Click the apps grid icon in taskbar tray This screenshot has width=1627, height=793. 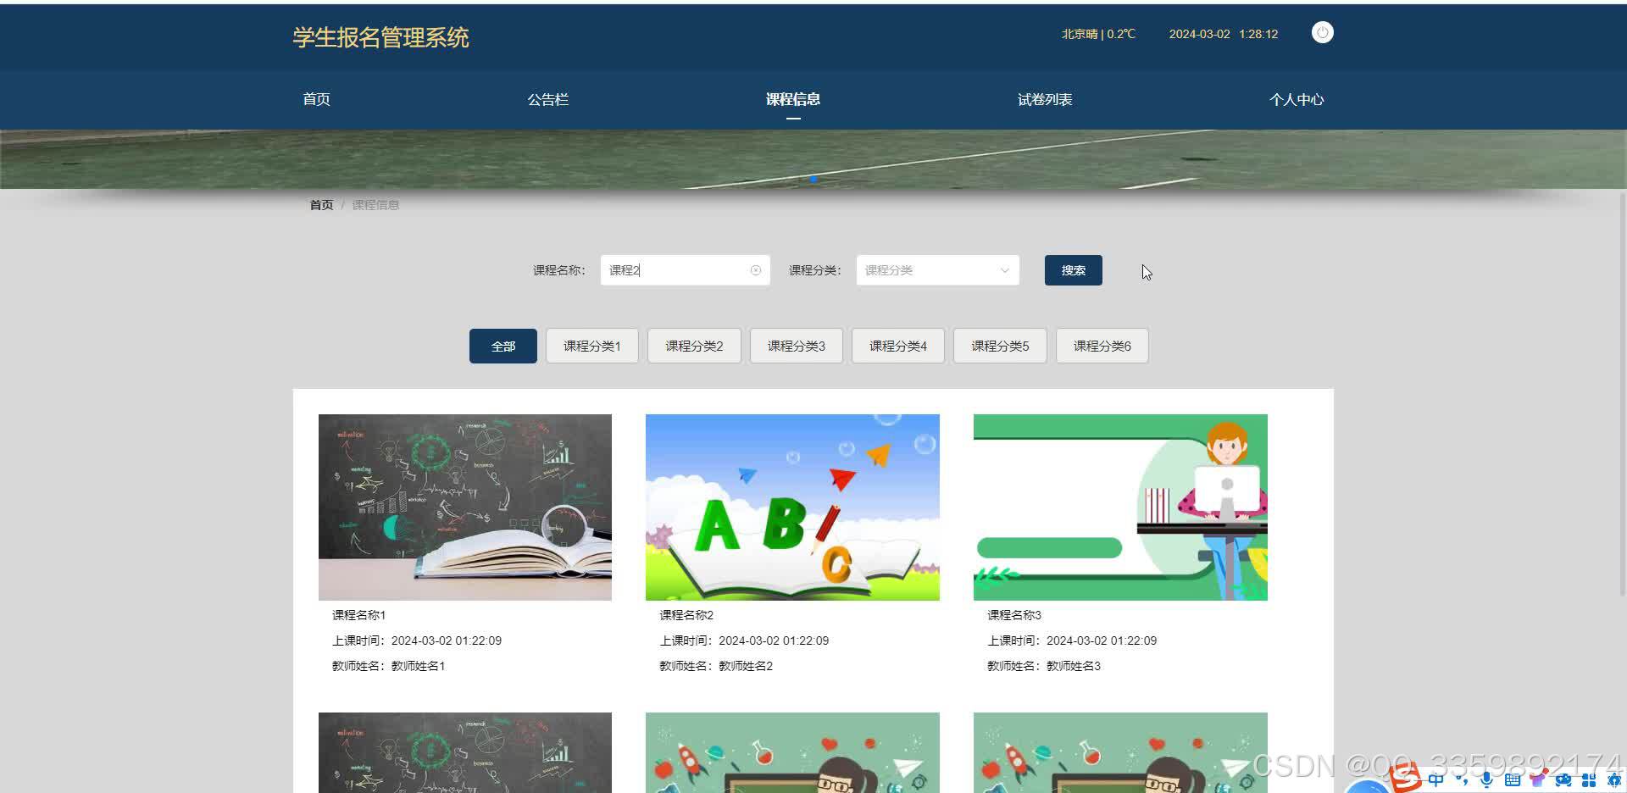coord(1589,779)
